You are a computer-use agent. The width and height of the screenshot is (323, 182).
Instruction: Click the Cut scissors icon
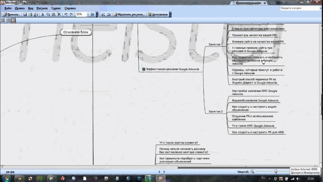click(x=43, y=15)
